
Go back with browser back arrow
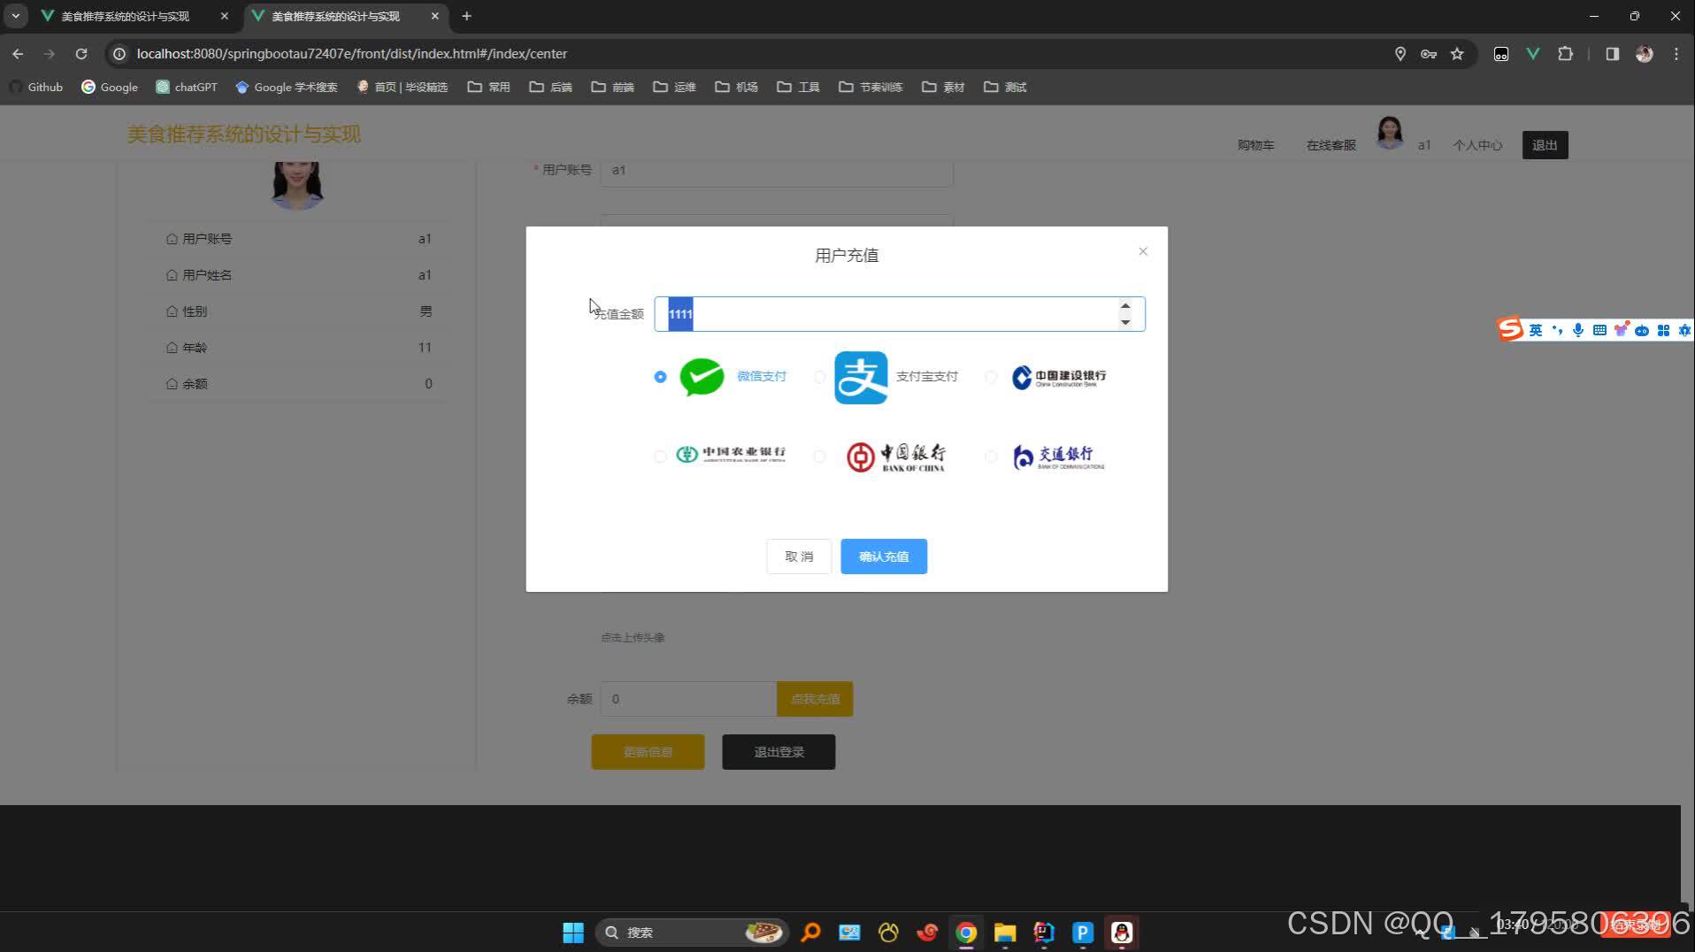18,54
